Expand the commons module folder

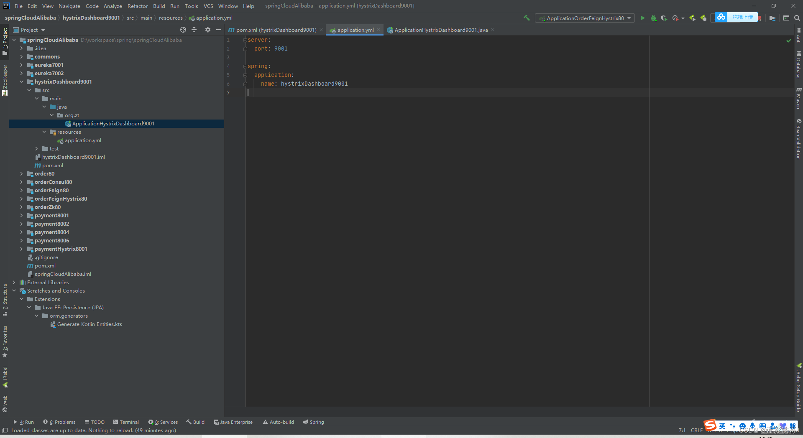click(x=21, y=57)
